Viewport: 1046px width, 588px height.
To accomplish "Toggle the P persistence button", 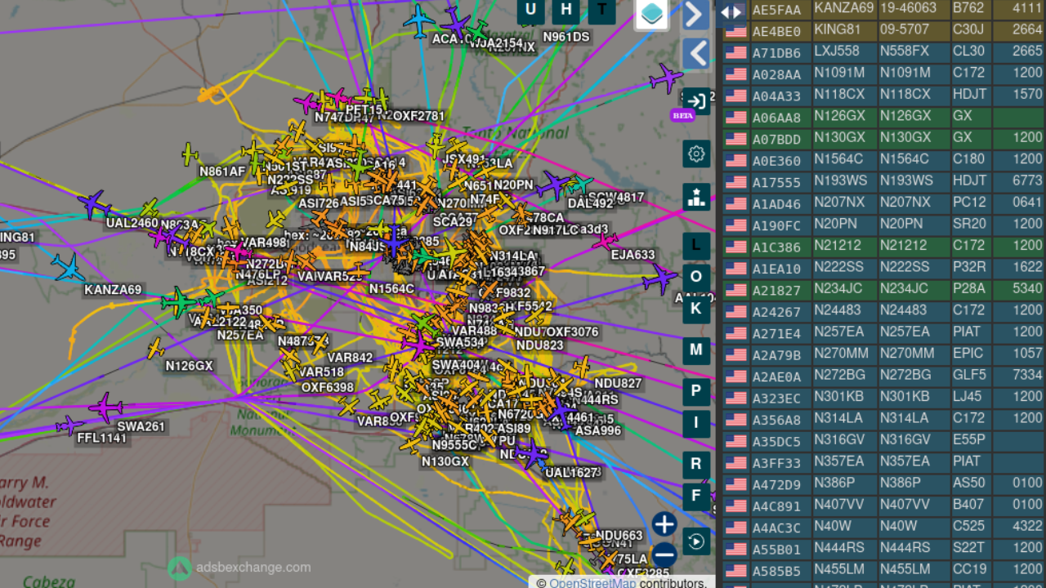I will [696, 391].
